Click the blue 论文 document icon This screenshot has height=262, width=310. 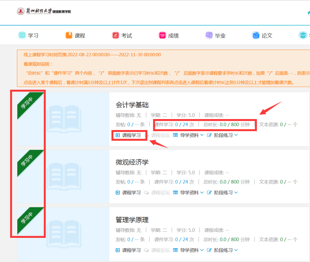coord(255,35)
